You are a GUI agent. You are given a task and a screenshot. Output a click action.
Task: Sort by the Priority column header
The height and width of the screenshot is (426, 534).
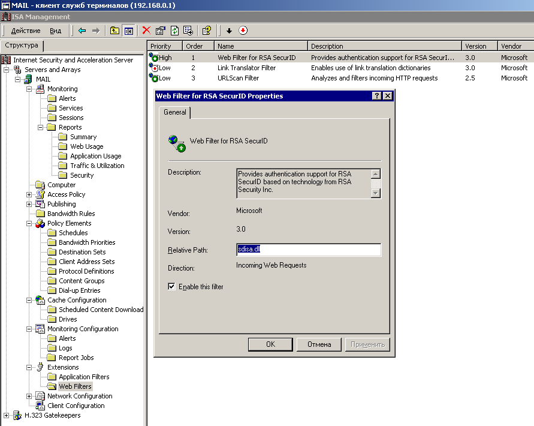pyautogui.click(x=165, y=46)
